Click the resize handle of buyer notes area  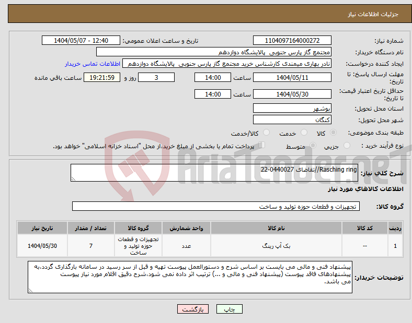[30, 291]
